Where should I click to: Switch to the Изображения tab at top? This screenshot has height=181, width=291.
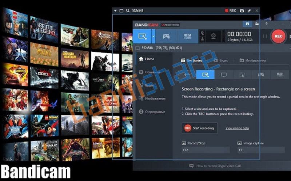pyautogui.click(x=252, y=60)
